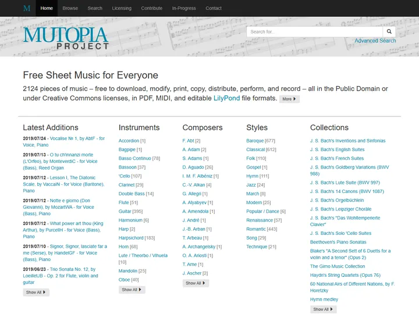Click the magnifier search button
The width and height of the screenshot is (419, 314).
click(389, 31)
